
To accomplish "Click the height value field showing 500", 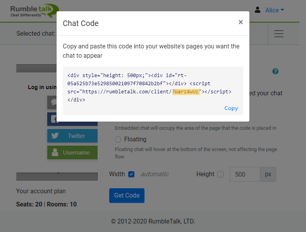I will 244,174.
